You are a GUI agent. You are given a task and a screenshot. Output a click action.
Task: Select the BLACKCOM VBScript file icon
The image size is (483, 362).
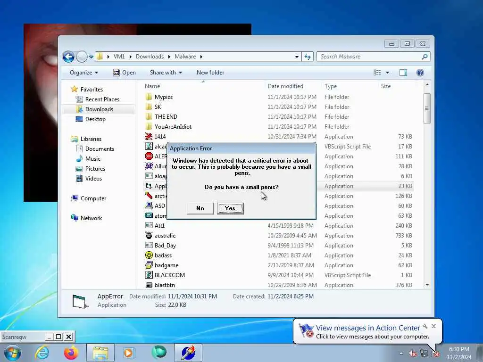coord(149,275)
